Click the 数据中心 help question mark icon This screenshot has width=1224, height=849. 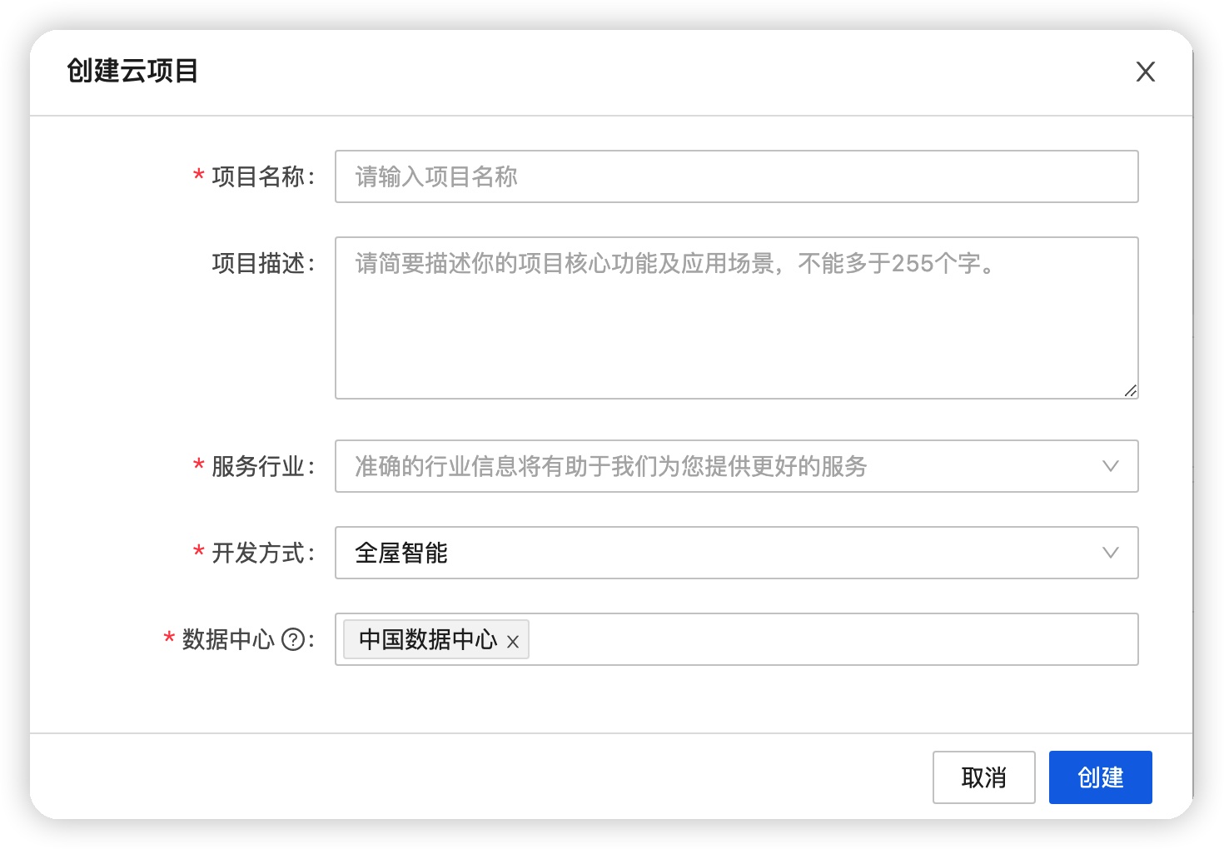click(293, 639)
